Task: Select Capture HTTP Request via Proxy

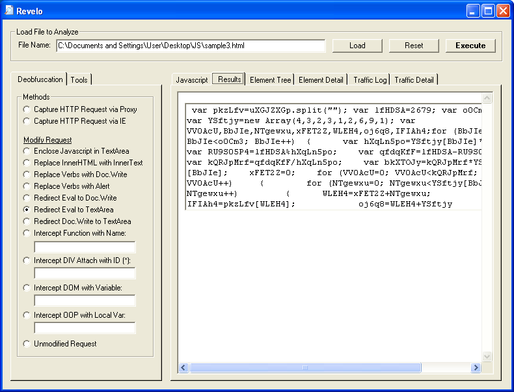Action: (27, 109)
